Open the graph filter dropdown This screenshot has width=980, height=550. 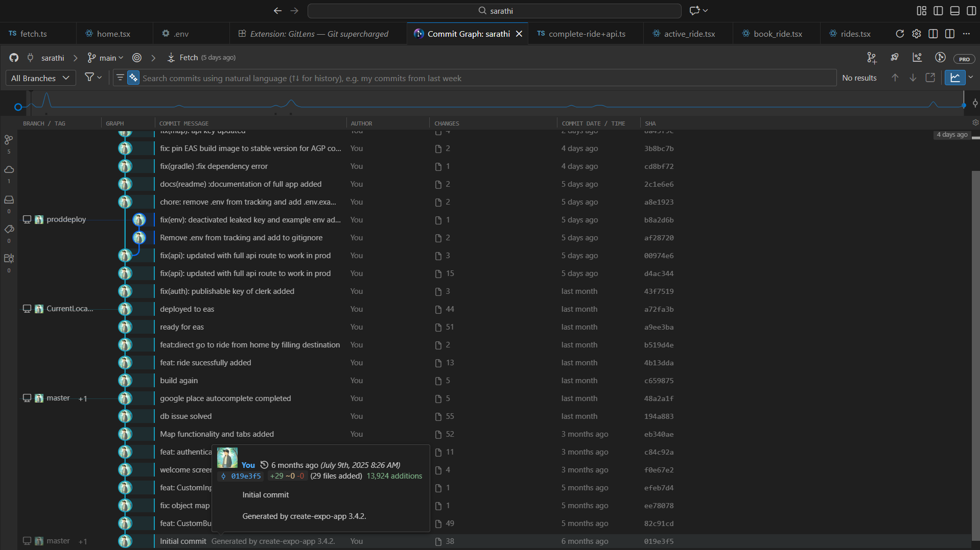pyautogui.click(x=92, y=78)
